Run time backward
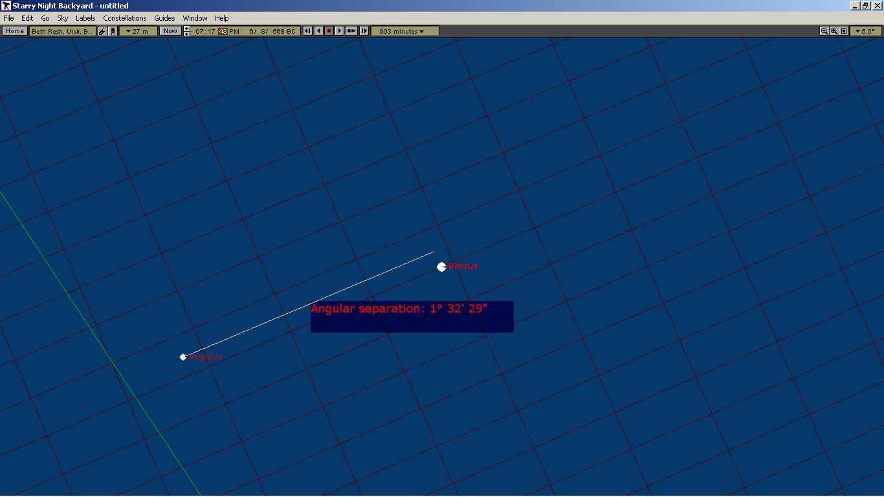The height and width of the screenshot is (497, 884). (318, 31)
